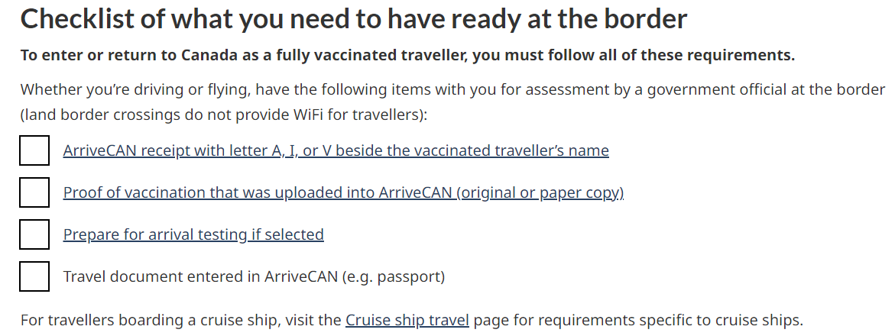Viewport: 895px width, 336px height.
Task: Visit the Cruise ship travel page link
Action: click(x=407, y=319)
